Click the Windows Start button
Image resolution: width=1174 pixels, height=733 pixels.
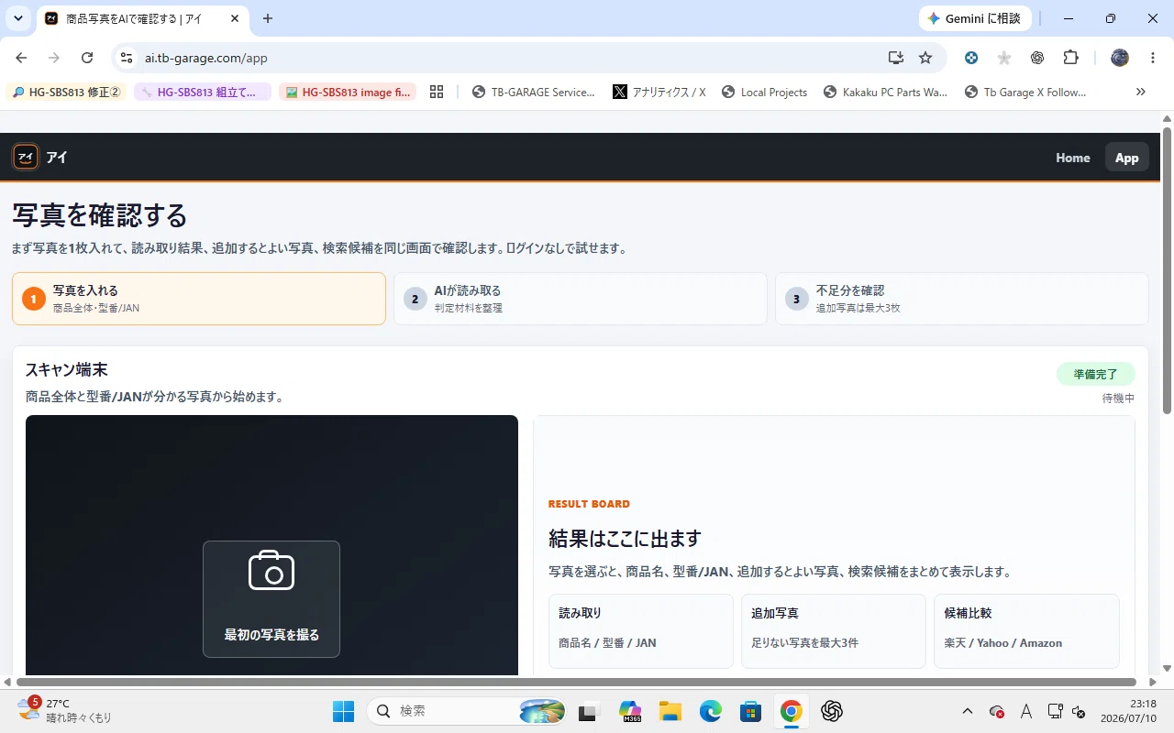343,711
